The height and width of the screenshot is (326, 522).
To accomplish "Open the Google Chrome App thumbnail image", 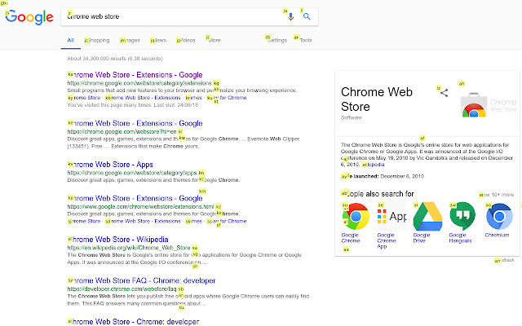I will click(x=391, y=216).
